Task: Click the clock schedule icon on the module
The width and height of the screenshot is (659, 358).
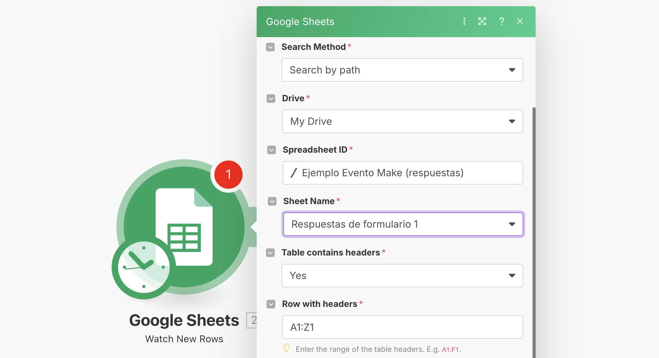Action: click(x=144, y=267)
